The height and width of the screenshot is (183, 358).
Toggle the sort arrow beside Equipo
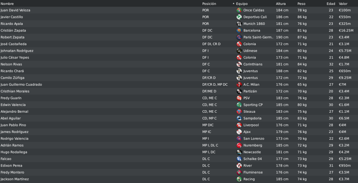(x=233, y=3)
